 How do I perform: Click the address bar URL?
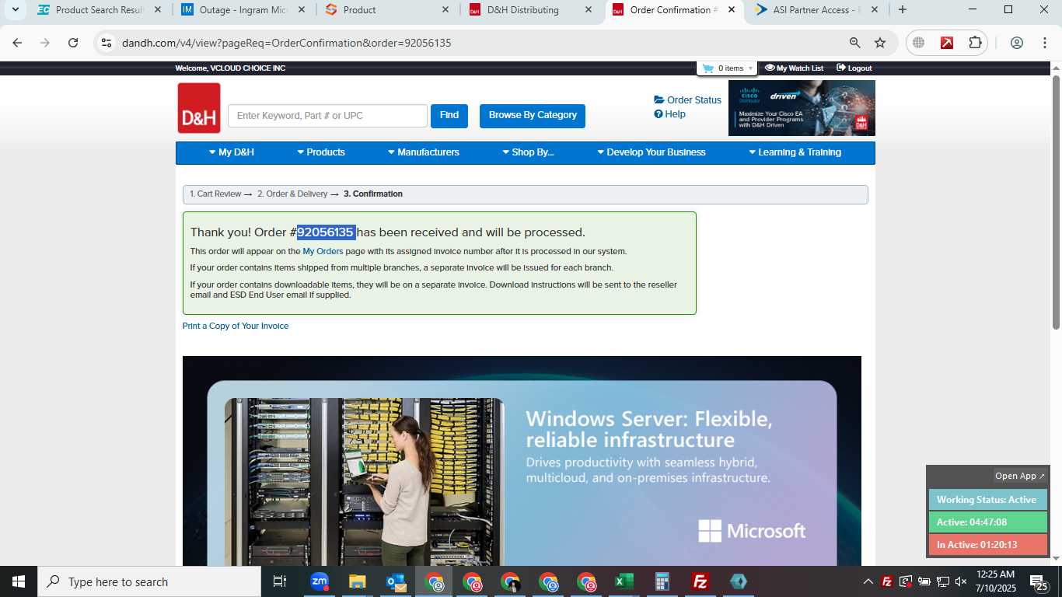click(286, 43)
